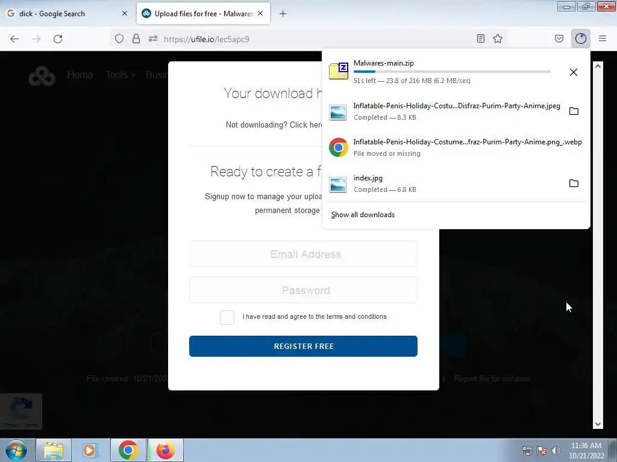Click the Malwares-main.zip file name

click(384, 63)
